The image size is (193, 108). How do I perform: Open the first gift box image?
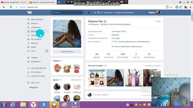coord(58,68)
